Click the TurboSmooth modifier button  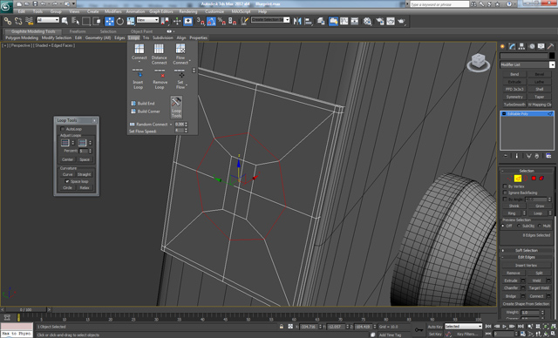514,105
